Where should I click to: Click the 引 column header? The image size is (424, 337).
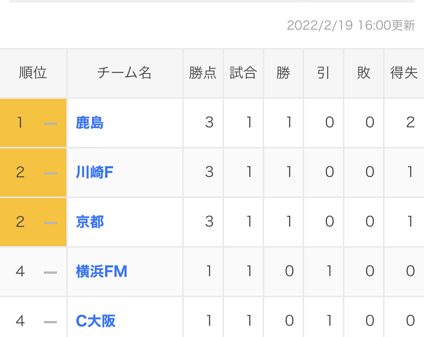(323, 73)
